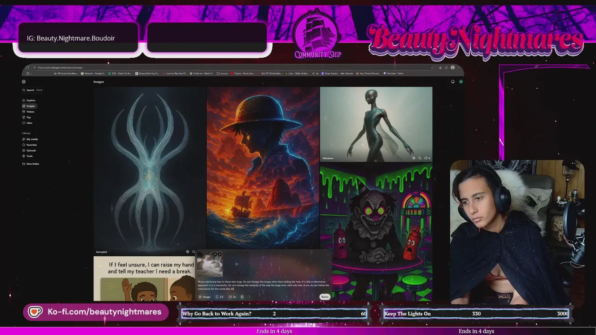The height and width of the screenshot is (335, 596).
Task: Open the Videos section
Action: click(x=29, y=112)
